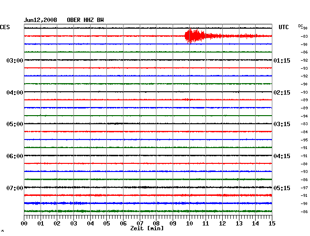This screenshot has height=236, width=310.
Task: Select minute tick label 03
Action: point(73,224)
